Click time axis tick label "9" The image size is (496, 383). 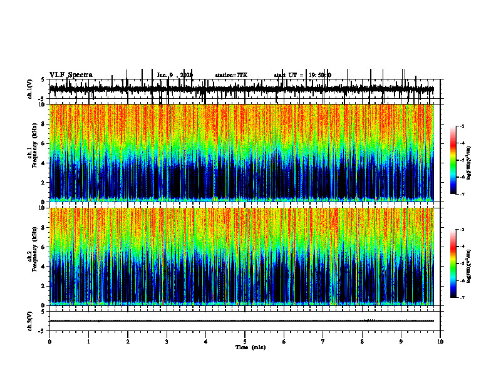[401, 342]
